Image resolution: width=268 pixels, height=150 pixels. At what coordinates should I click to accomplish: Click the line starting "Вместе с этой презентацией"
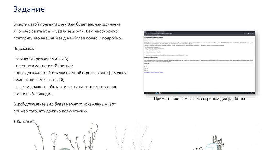[x=67, y=24]
